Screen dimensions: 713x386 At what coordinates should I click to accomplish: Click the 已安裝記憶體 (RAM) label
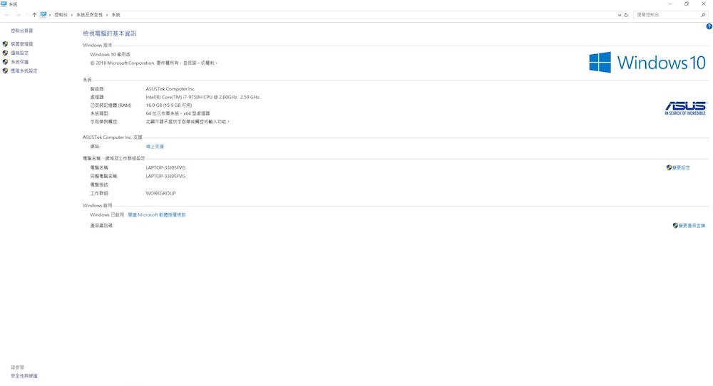click(x=111, y=105)
